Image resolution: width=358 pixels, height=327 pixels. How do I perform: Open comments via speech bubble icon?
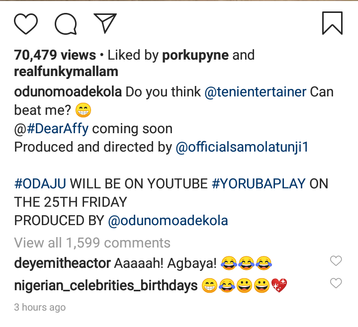click(65, 23)
